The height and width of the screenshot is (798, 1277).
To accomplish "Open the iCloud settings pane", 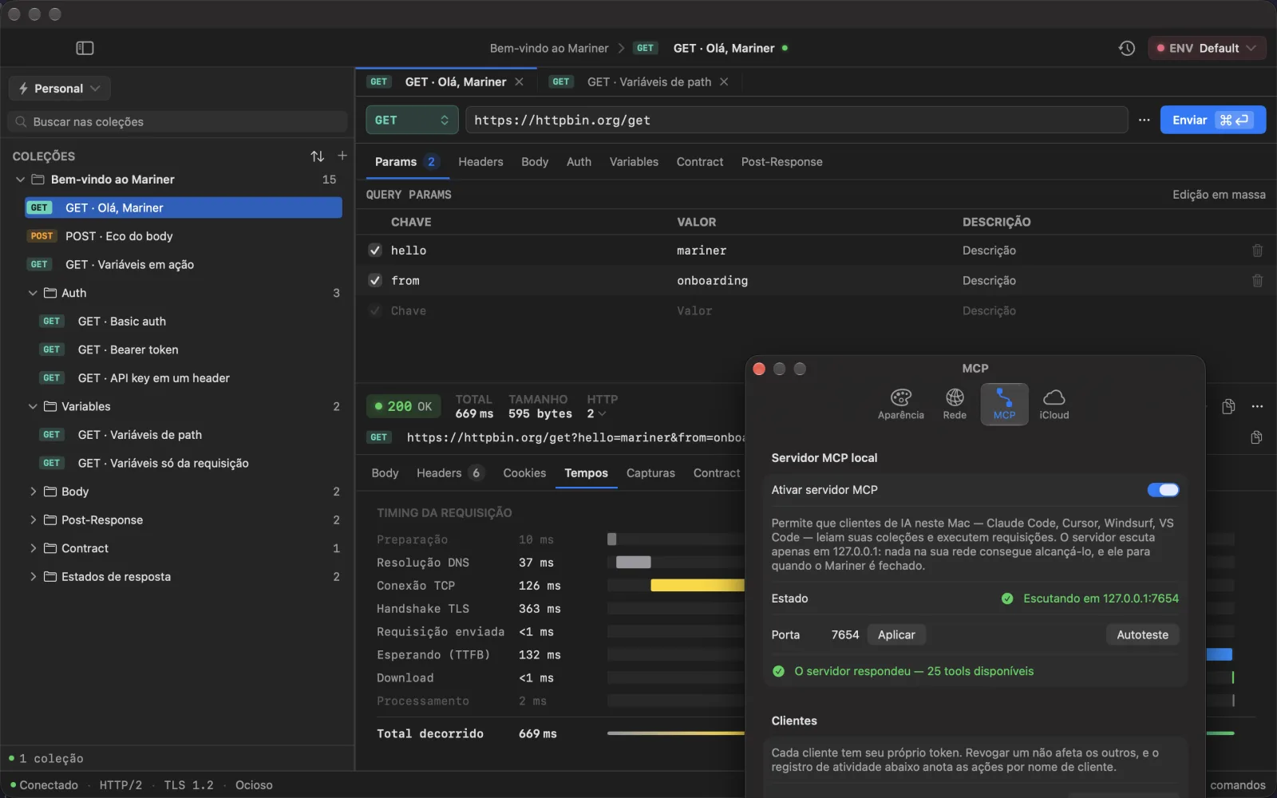I will pyautogui.click(x=1054, y=404).
